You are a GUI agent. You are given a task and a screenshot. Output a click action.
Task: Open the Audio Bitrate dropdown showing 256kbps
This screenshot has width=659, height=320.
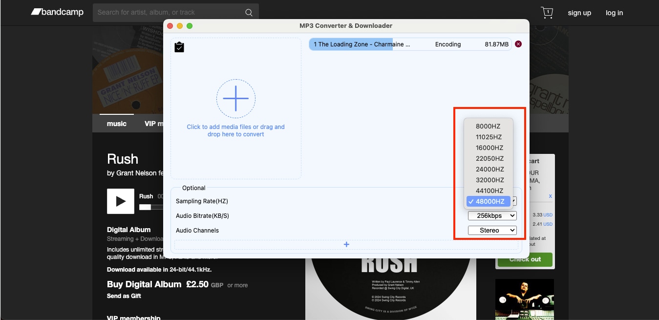tap(492, 215)
